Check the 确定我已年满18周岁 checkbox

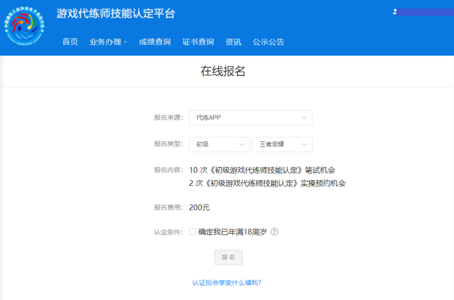click(193, 231)
